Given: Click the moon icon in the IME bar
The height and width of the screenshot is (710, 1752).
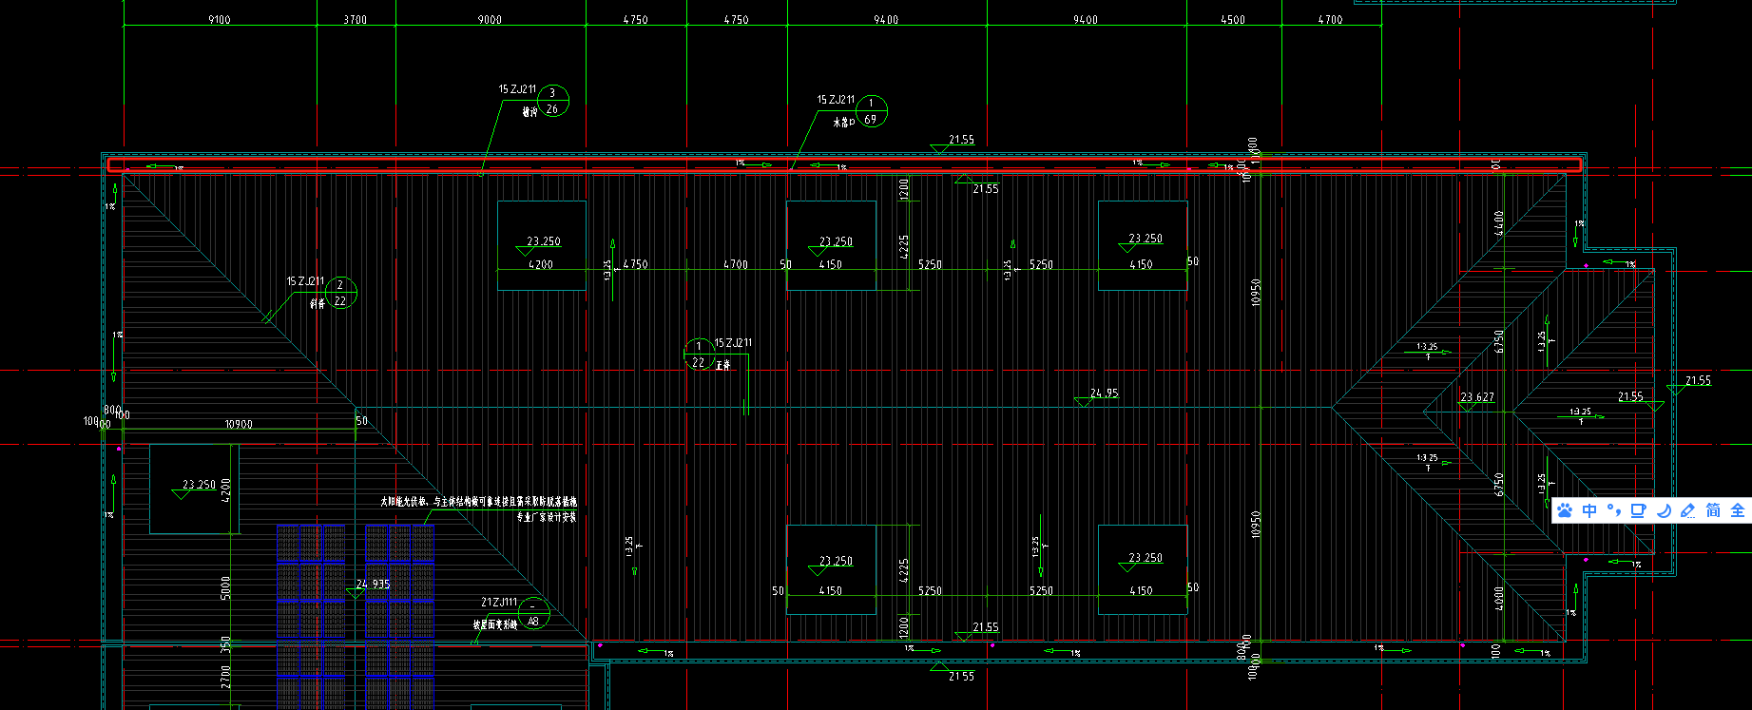Looking at the screenshot, I should click(1663, 510).
